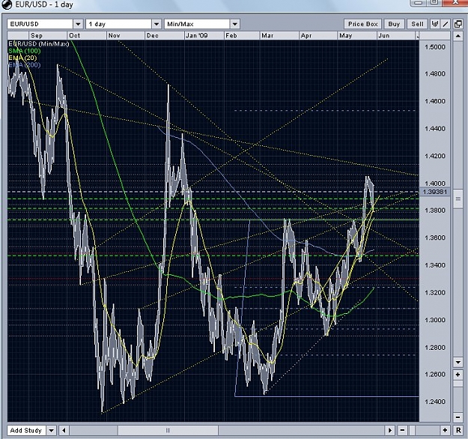This screenshot has width=468, height=439.
Task: Click the EMA (20) legend label
Action: pos(22,58)
